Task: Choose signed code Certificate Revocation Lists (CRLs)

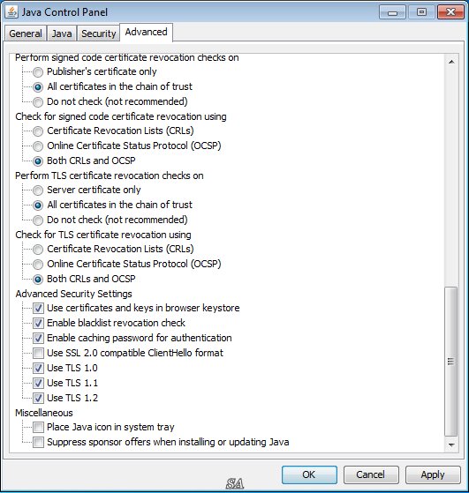Action: point(38,131)
